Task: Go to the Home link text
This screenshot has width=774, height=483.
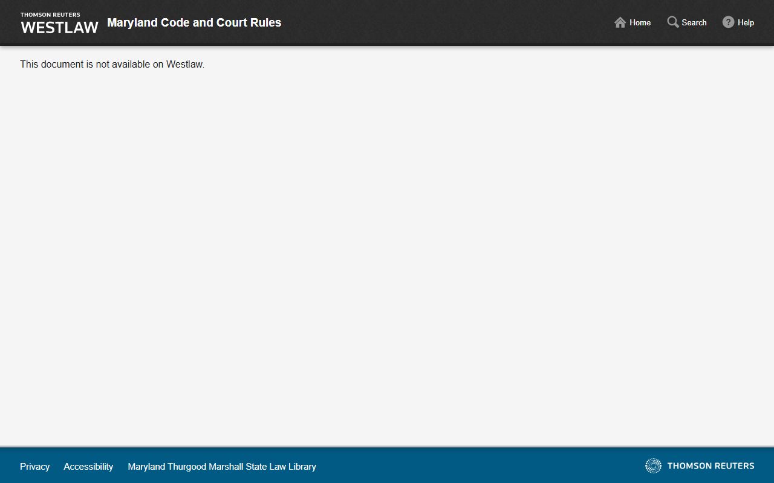Action: click(640, 23)
